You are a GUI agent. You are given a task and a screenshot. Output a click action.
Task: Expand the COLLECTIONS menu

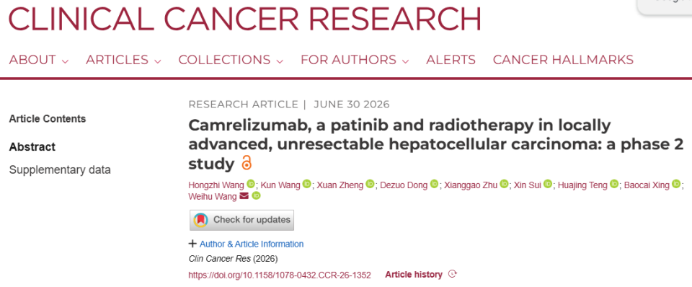(x=231, y=60)
